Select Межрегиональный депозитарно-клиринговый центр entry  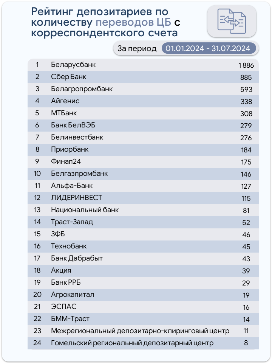(x=140, y=331)
